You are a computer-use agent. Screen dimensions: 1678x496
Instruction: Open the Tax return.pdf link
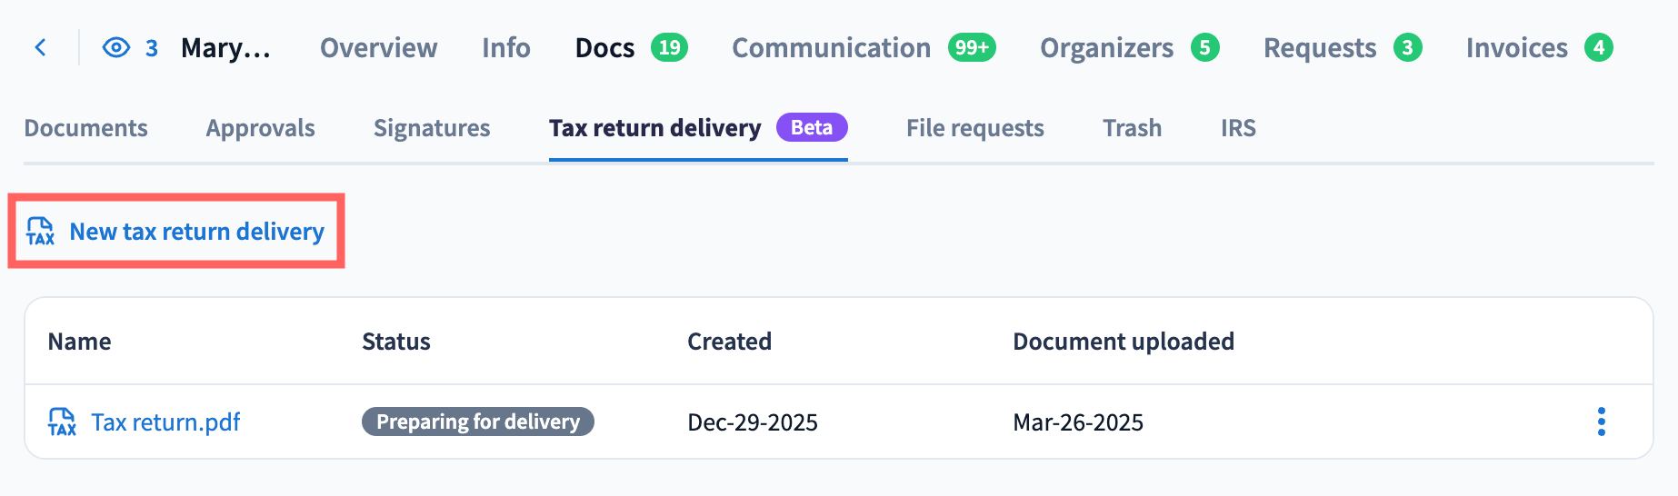coord(165,422)
